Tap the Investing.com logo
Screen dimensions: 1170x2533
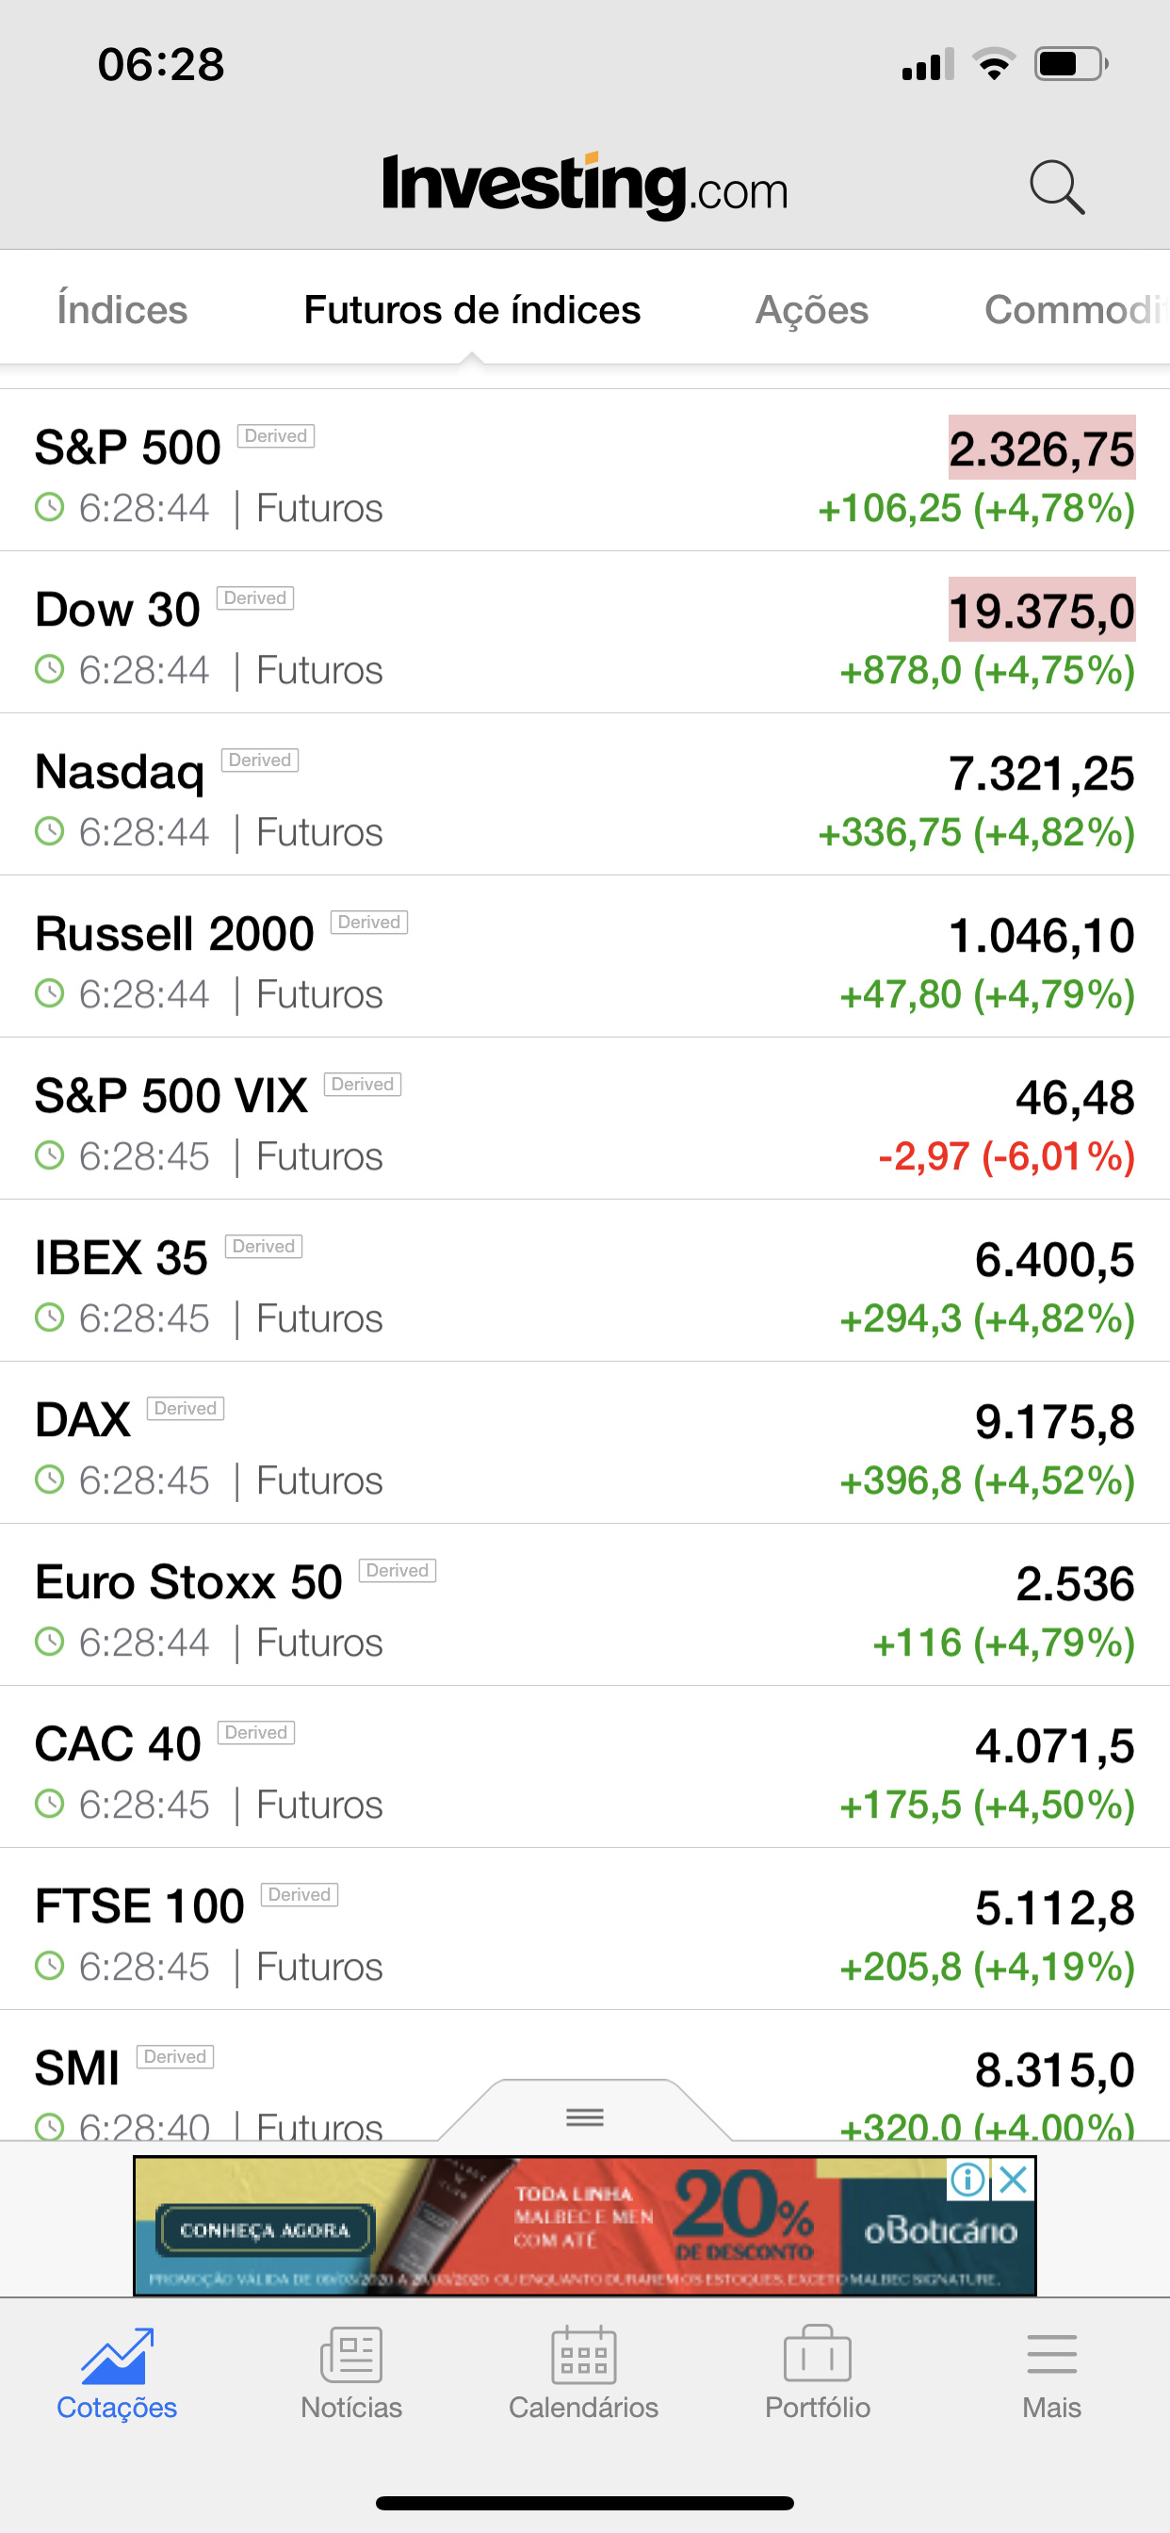pos(585,186)
